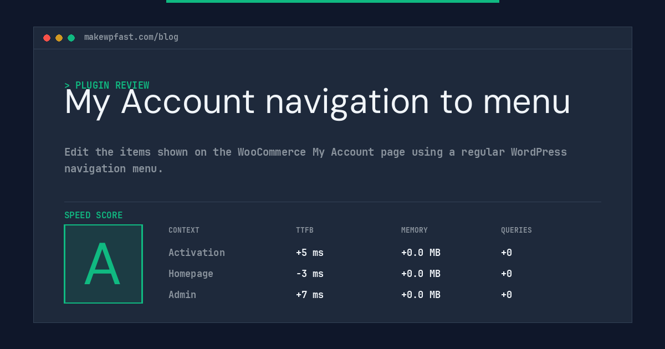Click the green window dot
The width and height of the screenshot is (665, 349).
coord(71,38)
